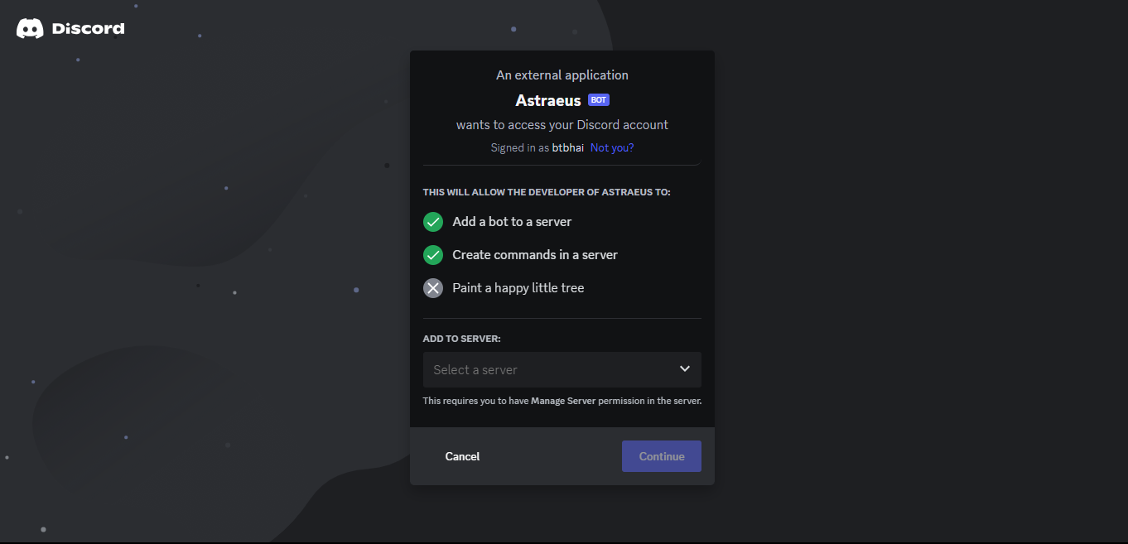Click the Continue button

point(661,455)
